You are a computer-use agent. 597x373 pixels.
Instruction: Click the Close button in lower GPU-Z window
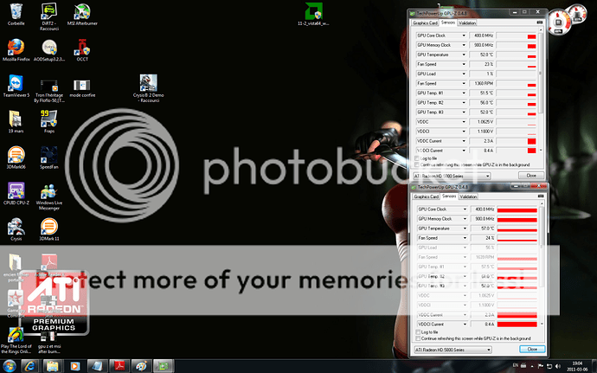tap(531, 350)
